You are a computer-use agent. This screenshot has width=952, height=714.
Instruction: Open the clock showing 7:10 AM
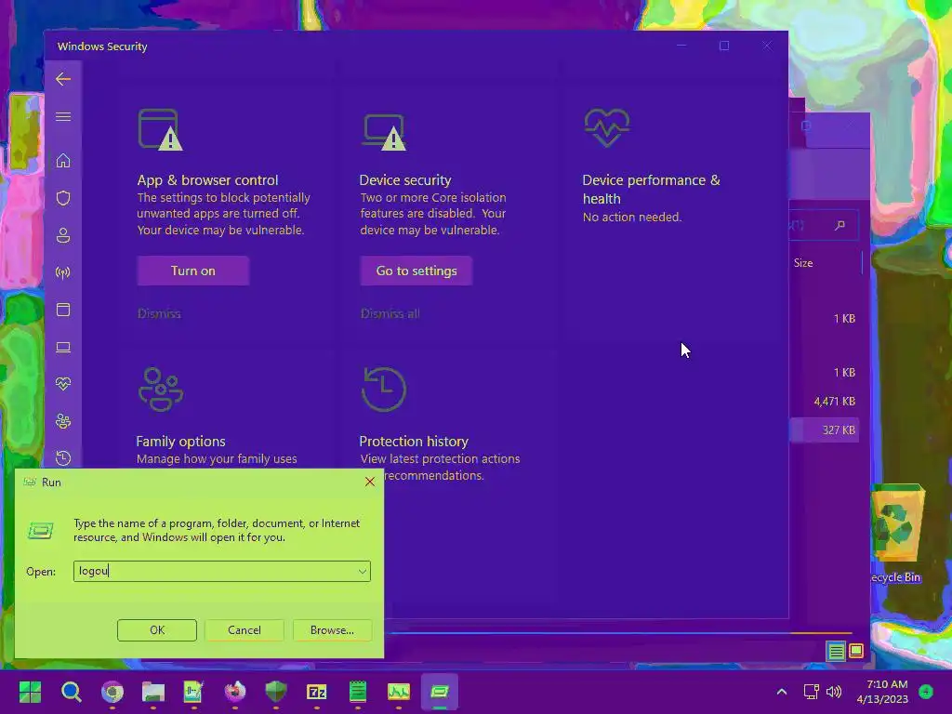882,692
